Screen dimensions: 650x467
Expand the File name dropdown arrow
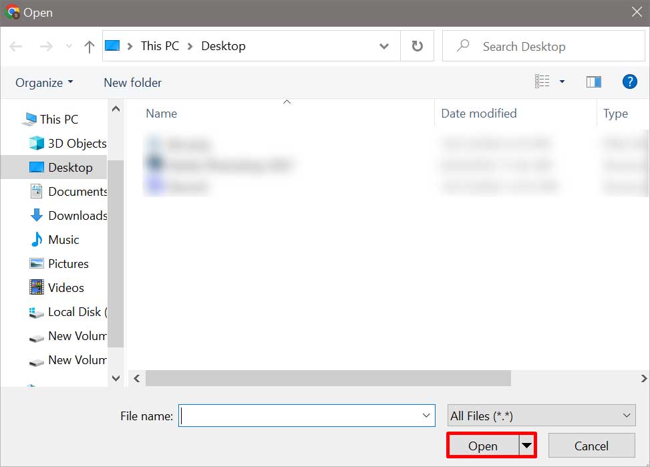[x=426, y=416]
